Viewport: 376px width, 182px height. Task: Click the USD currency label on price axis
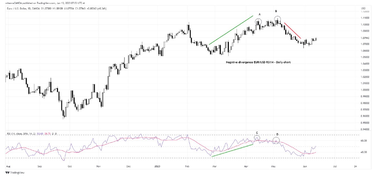pyautogui.click(x=363, y=9)
